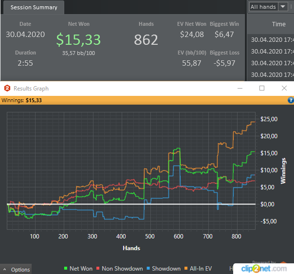Select the first row in the Time list

pyautogui.click(x=271, y=40)
